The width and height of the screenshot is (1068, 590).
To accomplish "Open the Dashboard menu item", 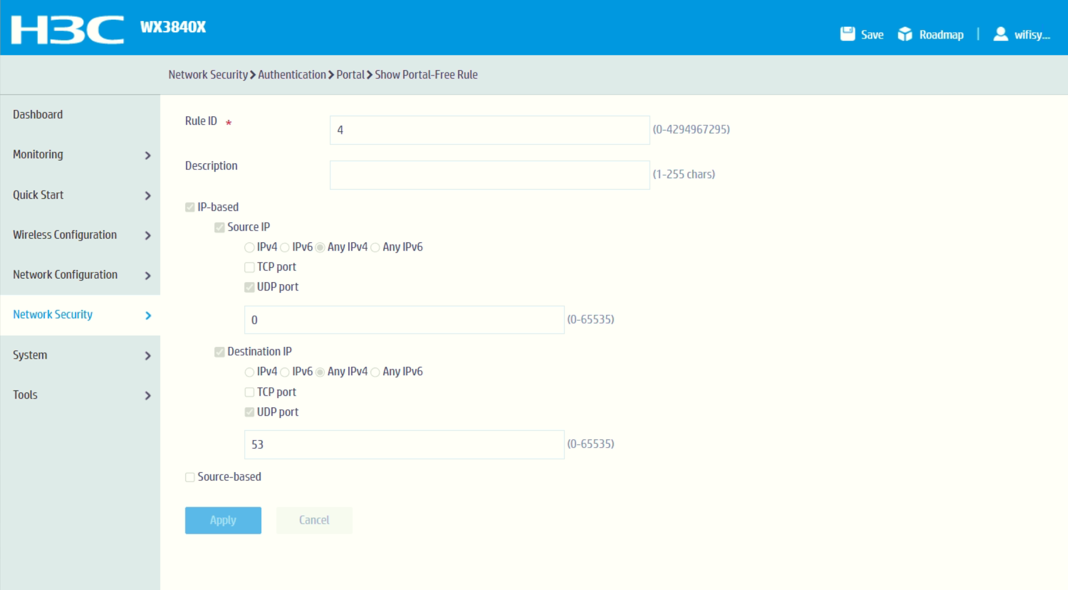I will click(38, 115).
